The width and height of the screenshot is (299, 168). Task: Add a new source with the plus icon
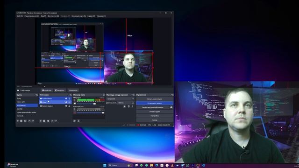41,121
